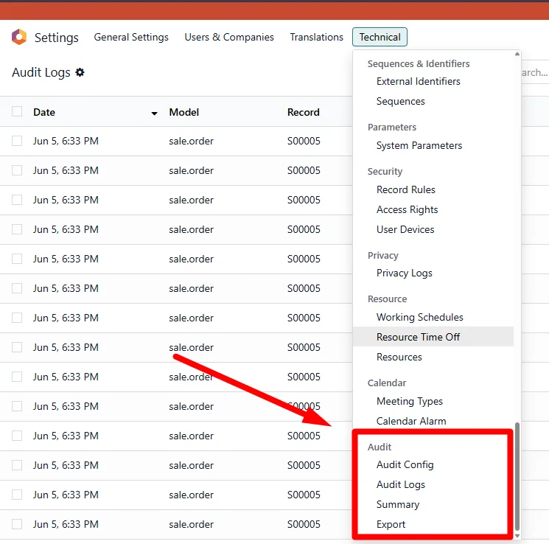Open General Settings menu
Screen dimensions: 549x544
pyautogui.click(x=131, y=37)
